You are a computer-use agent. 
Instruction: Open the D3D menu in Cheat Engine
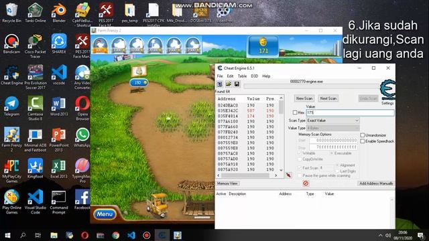coord(255,76)
